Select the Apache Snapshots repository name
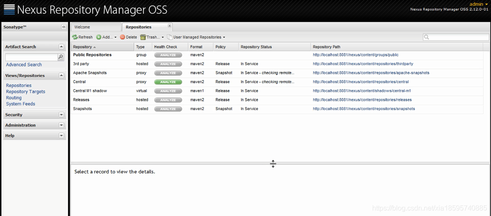 click(x=90, y=73)
